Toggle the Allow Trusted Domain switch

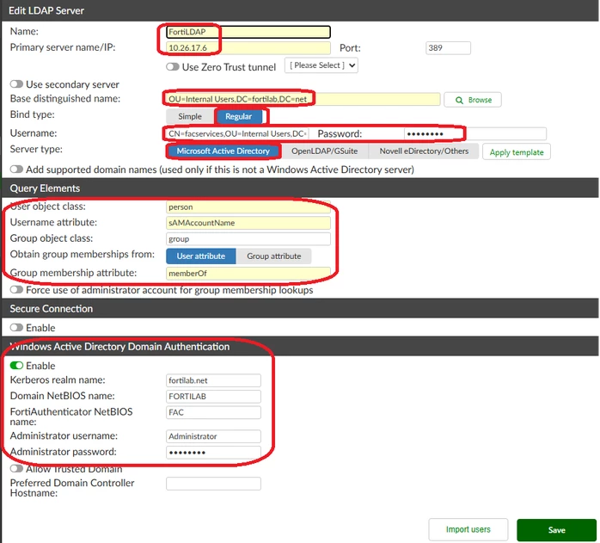click(x=16, y=469)
